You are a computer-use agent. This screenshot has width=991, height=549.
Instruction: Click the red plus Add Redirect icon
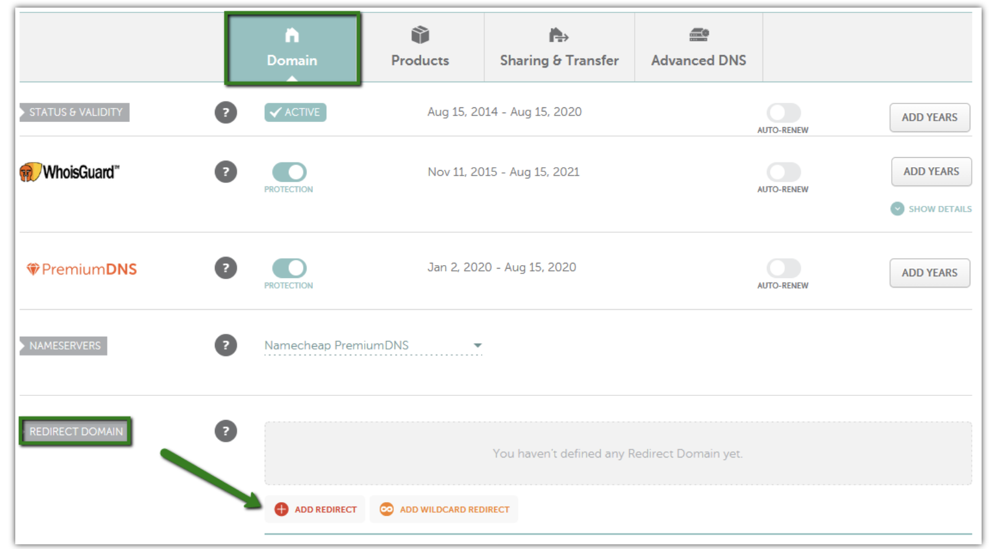(x=282, y=509)
